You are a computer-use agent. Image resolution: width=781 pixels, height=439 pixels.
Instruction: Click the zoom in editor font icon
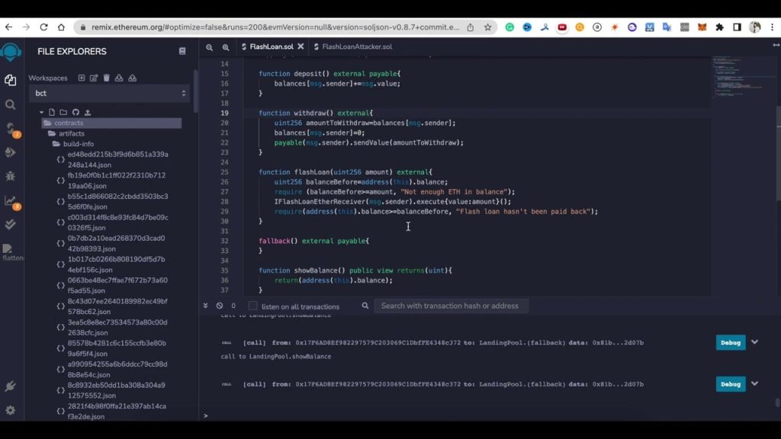click(x=226, y=47)
